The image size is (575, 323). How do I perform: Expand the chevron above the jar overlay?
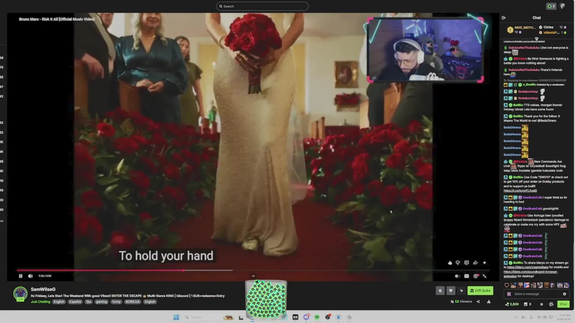click(253, 276)
